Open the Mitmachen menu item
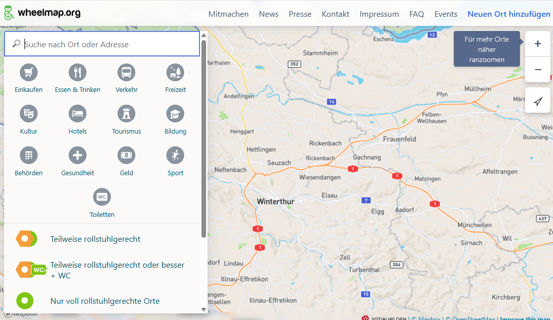The width and height of the screenshot is (553, 320). [x=228, y=14]
